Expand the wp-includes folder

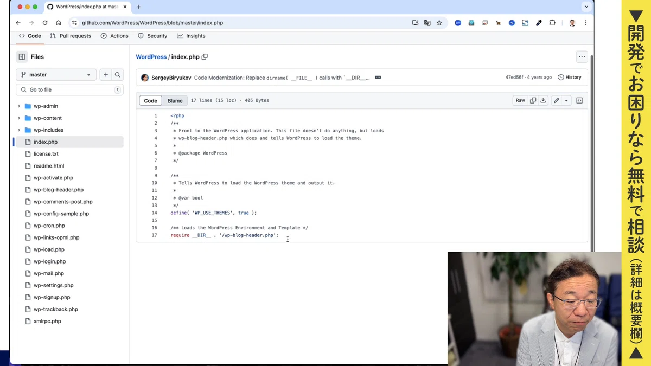pyautogui.click(x=19, y=130)
